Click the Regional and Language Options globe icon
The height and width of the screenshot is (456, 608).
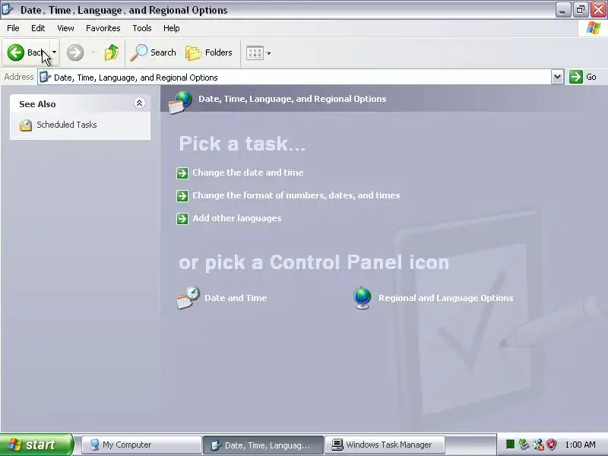click(363, 298)
